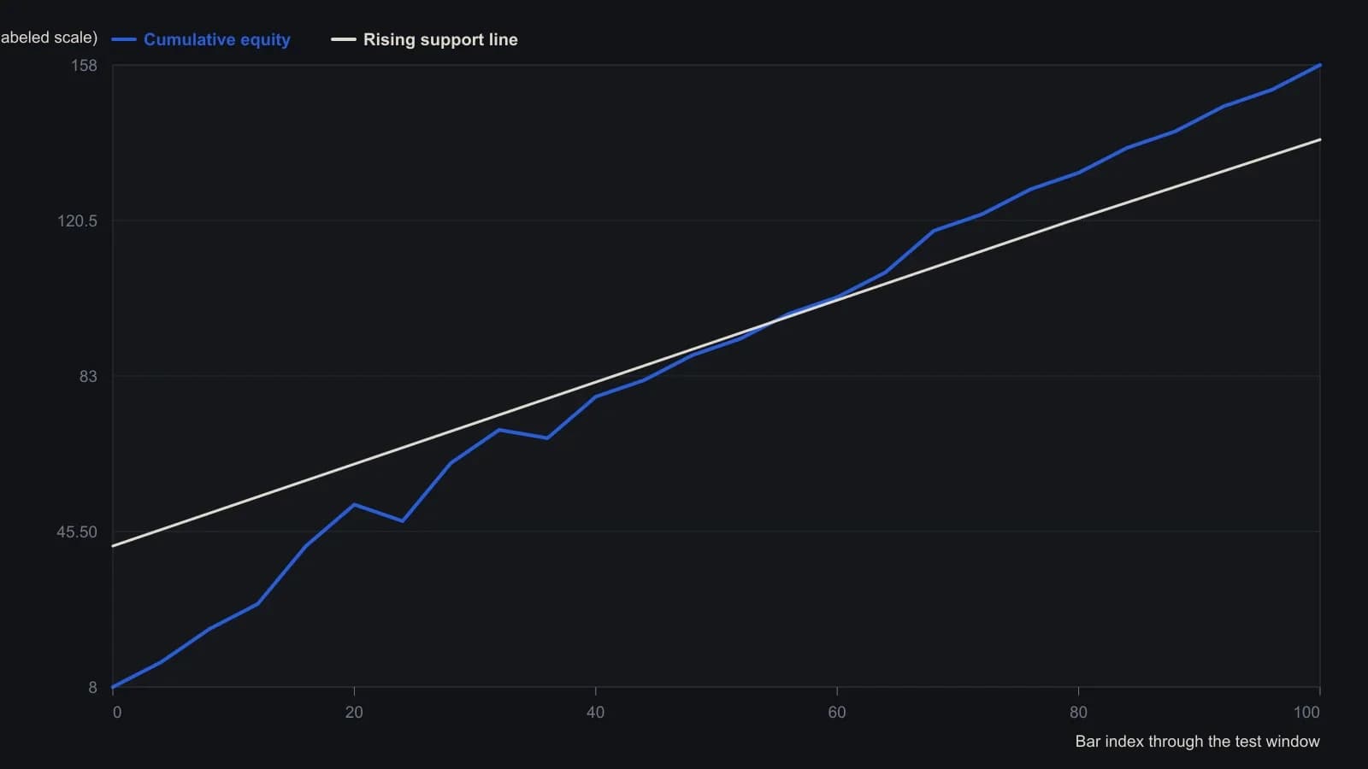Click the 8 y-axis label
The image size is (1368, 769).
tap(93, 688)
